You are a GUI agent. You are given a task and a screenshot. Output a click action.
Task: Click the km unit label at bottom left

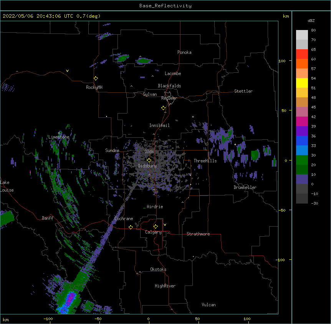pos(5,320)
